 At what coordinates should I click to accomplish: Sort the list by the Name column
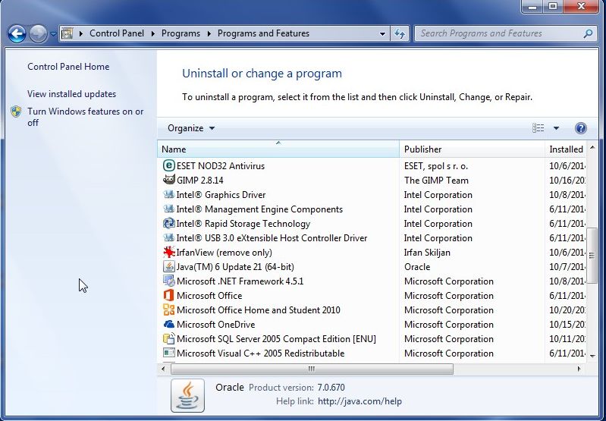pos(278,149)
